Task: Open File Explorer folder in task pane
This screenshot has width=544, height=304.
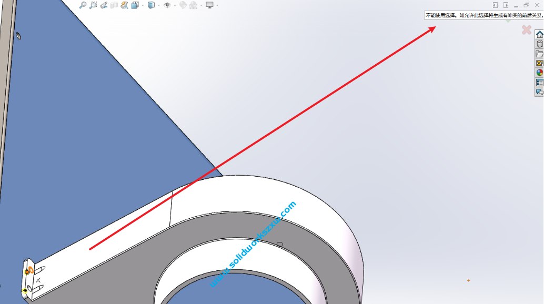Action: 539,54
